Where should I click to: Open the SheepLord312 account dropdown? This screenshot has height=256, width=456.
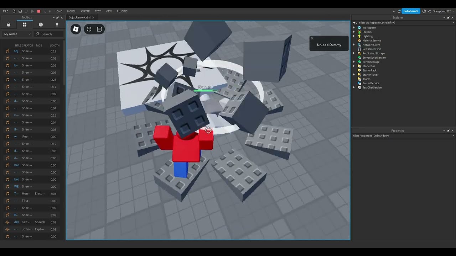444,11
